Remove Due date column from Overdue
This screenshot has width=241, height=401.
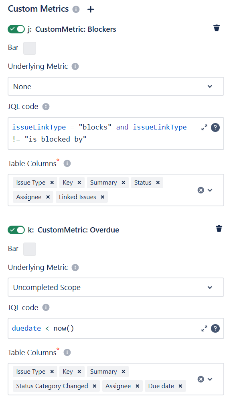[180, 386]
